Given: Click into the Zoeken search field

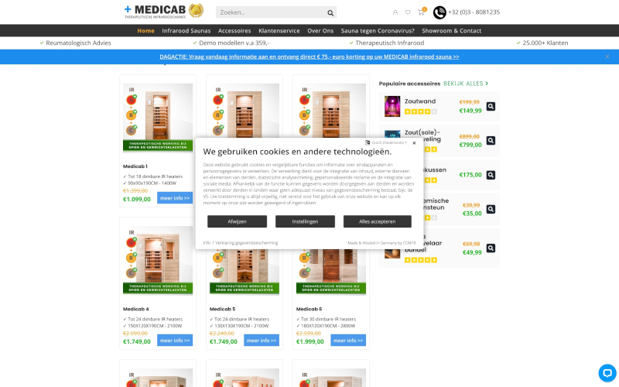Looking at the screenshot, I should point(271,12).
